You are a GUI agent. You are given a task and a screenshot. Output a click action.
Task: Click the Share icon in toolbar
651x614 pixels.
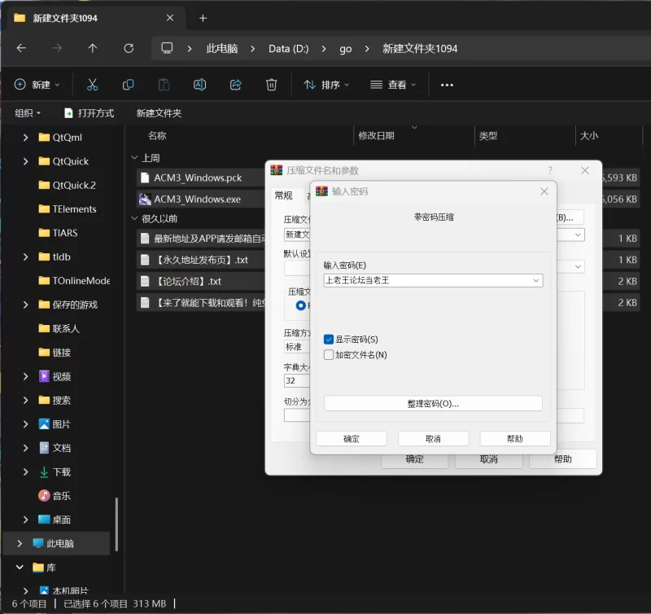pos(235,85)
